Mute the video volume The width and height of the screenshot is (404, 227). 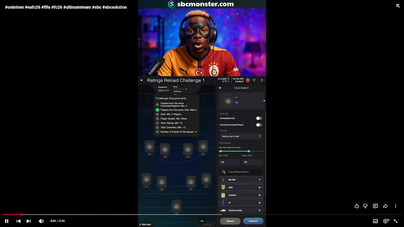[x=41, y=221]
